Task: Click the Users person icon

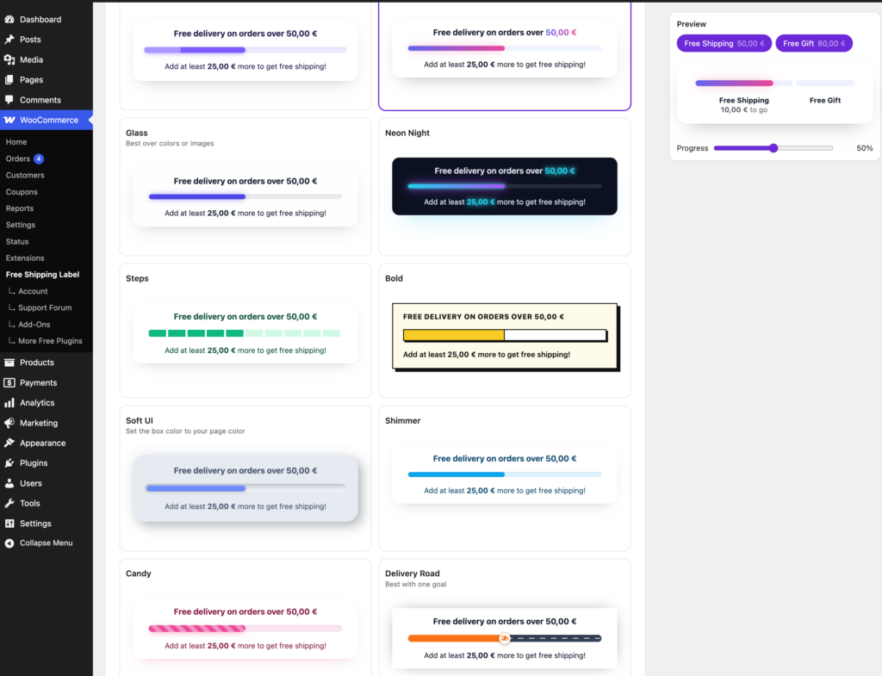Action: 9,483
